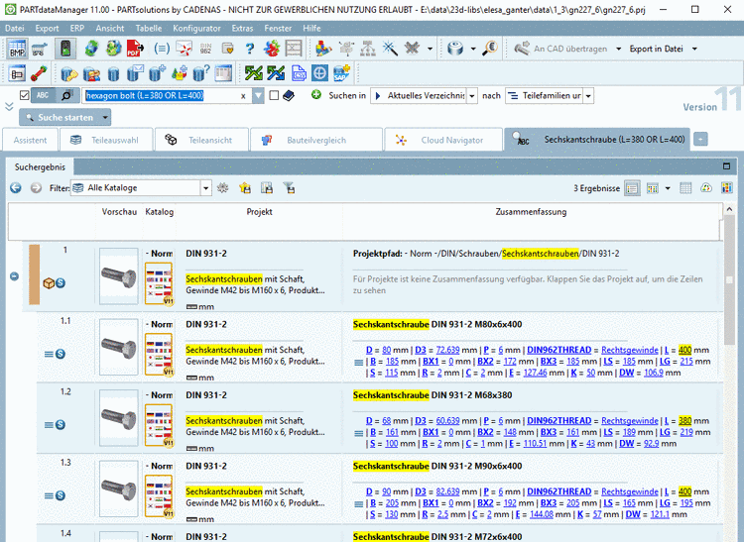Click the green crossing arrows icon

(x=254, y=73)
